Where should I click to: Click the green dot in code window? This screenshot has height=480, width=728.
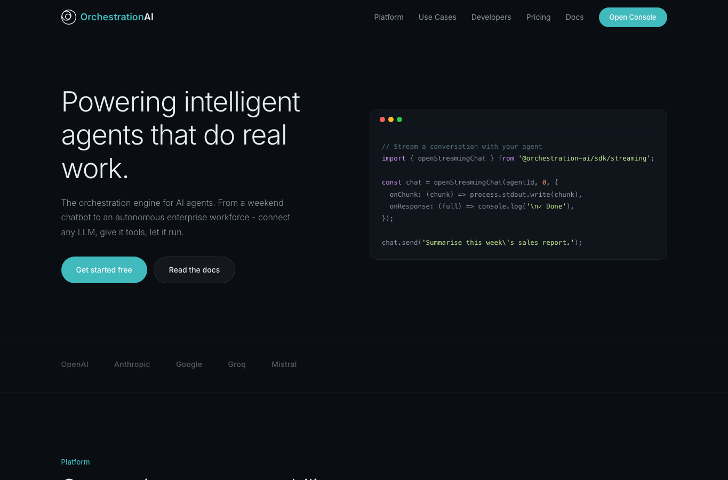[399, 119]
